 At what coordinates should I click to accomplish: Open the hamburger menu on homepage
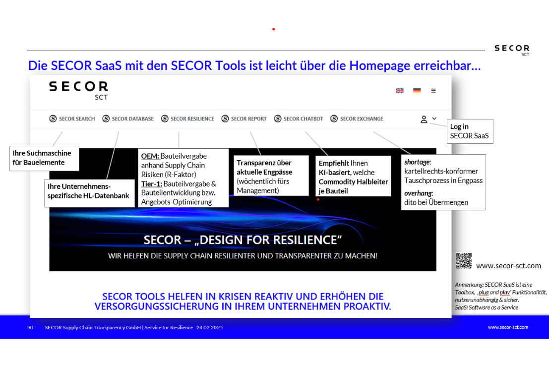click(433, 91)
